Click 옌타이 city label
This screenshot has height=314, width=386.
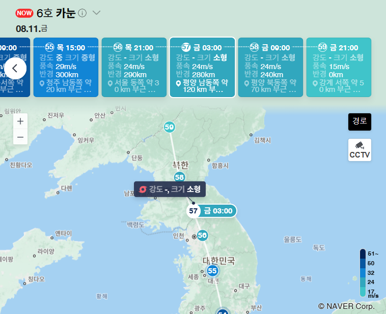pyautogui.click(x=64, y=233)
